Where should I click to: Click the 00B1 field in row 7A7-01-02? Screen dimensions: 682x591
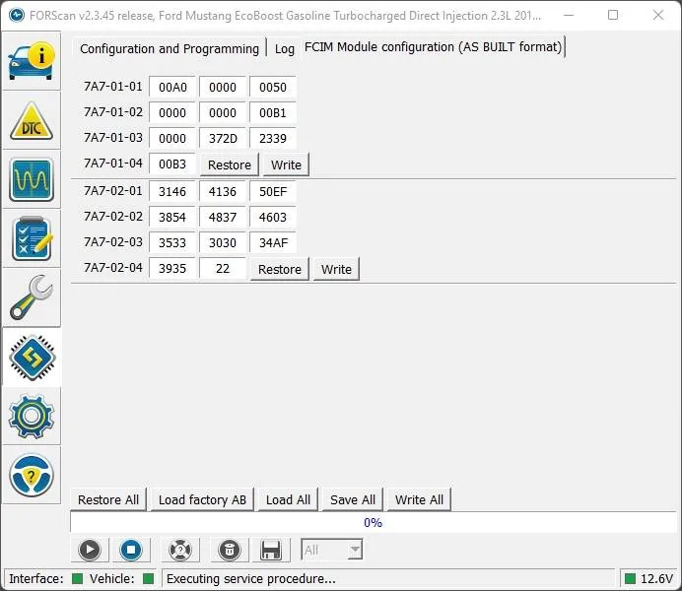pyautogui.click(x=273, y=112)
